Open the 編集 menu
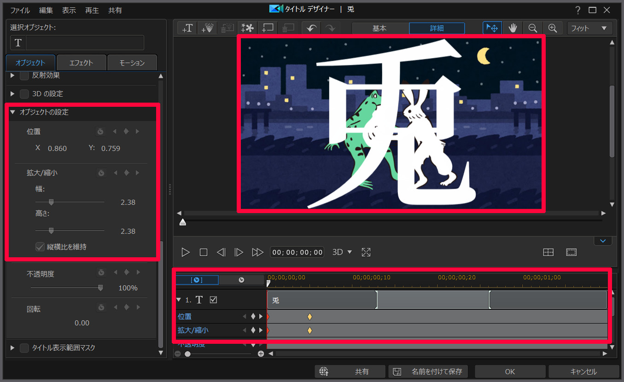Viewport: 624px width, 382px height. (46, 10)
